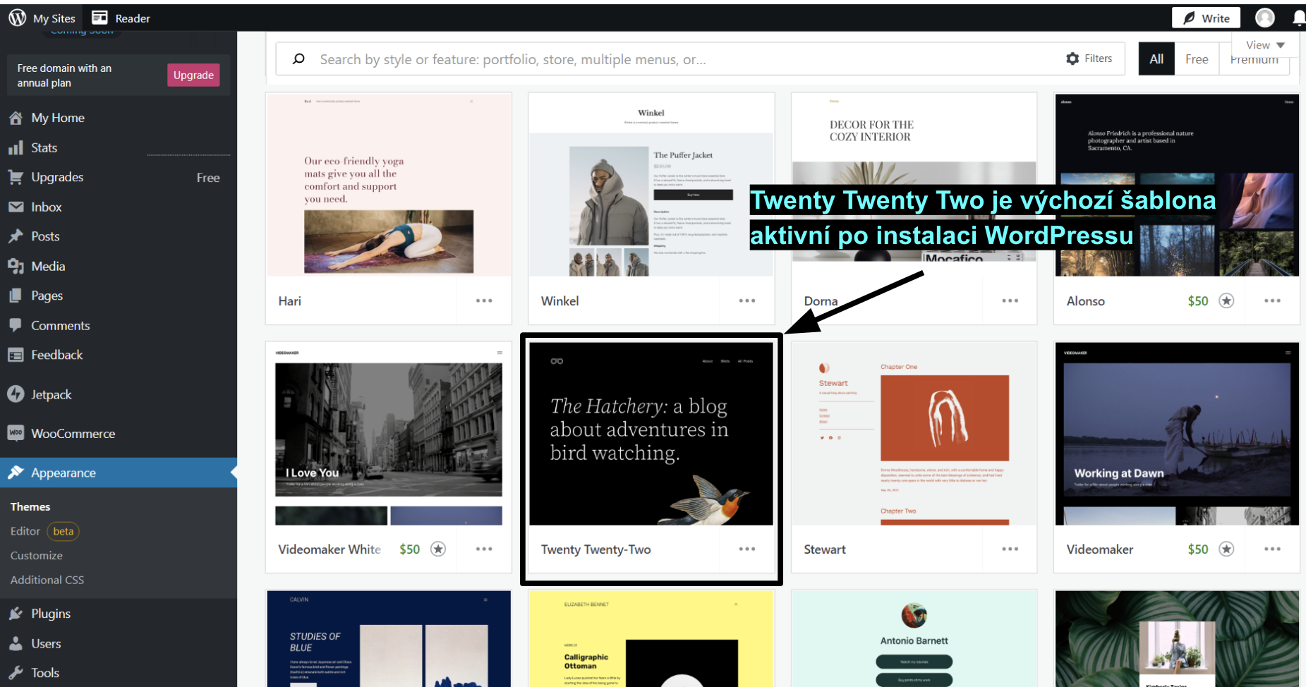The height and width of the screenshot is (687, 1306).
Task: Open My Home in sidebar
Action: [119, 118]
